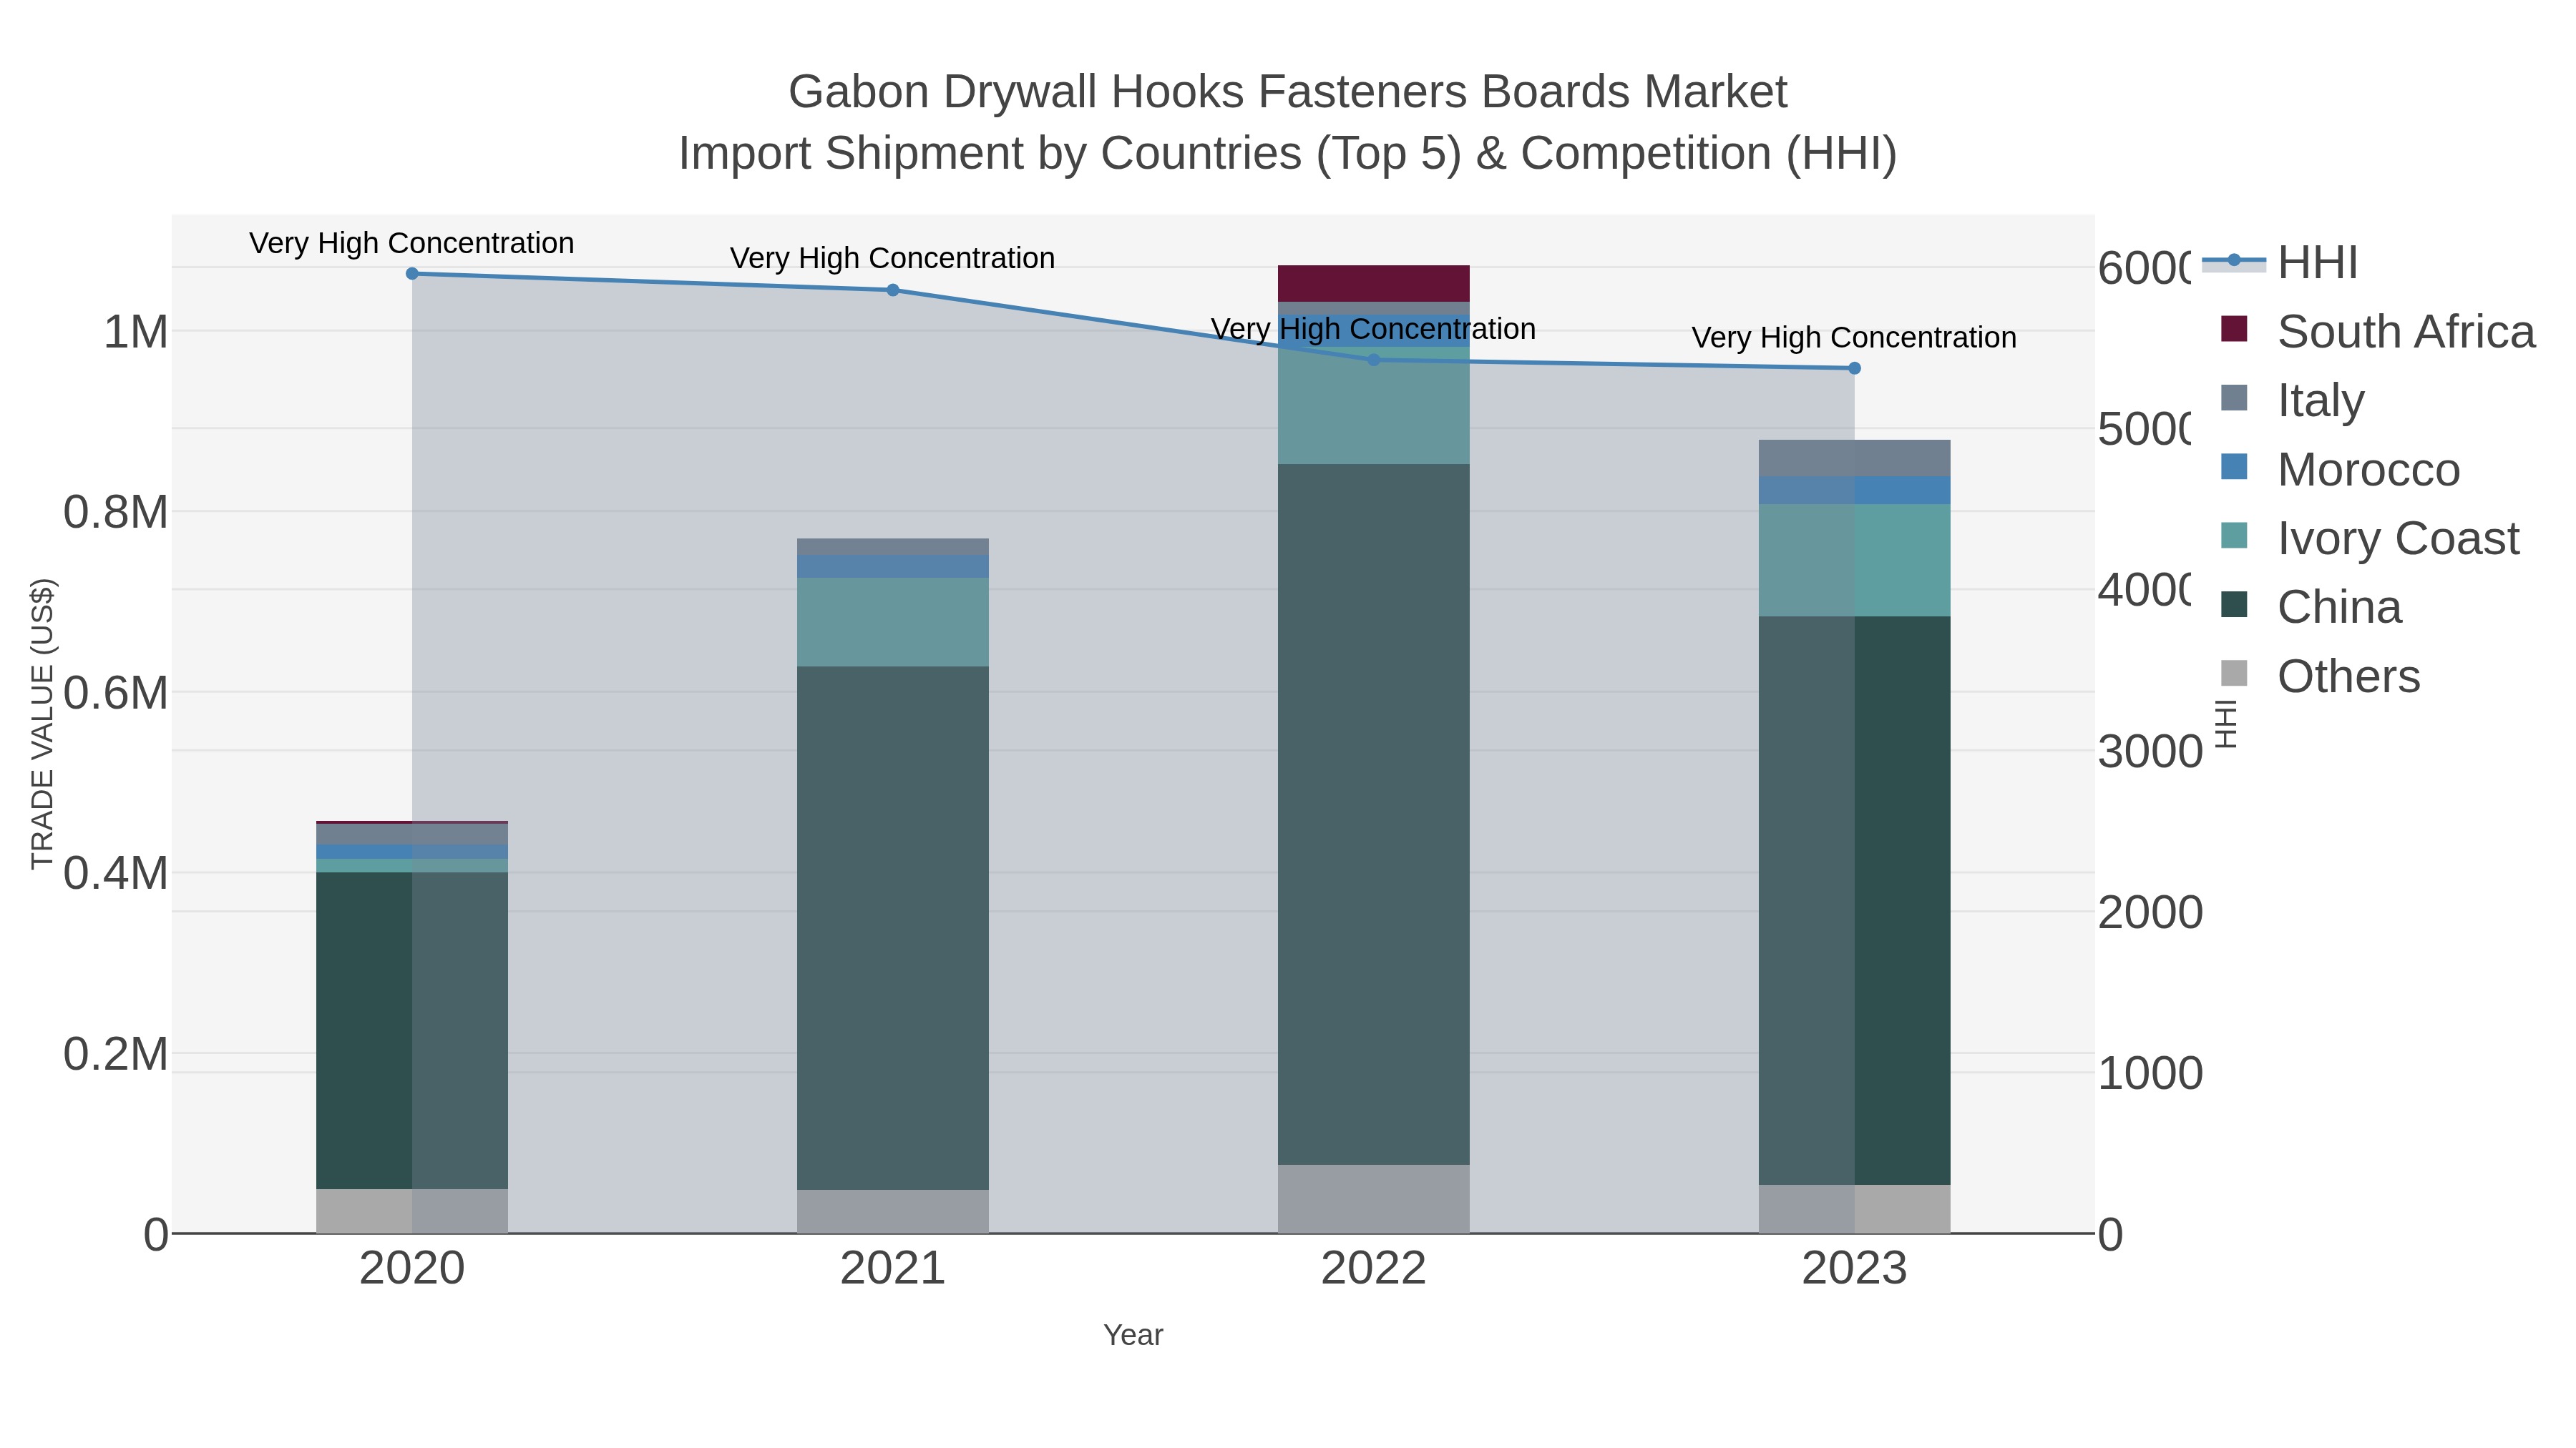
Task: Click the South Africa segment atop 2022 bar
Action: coord(1374,284)
